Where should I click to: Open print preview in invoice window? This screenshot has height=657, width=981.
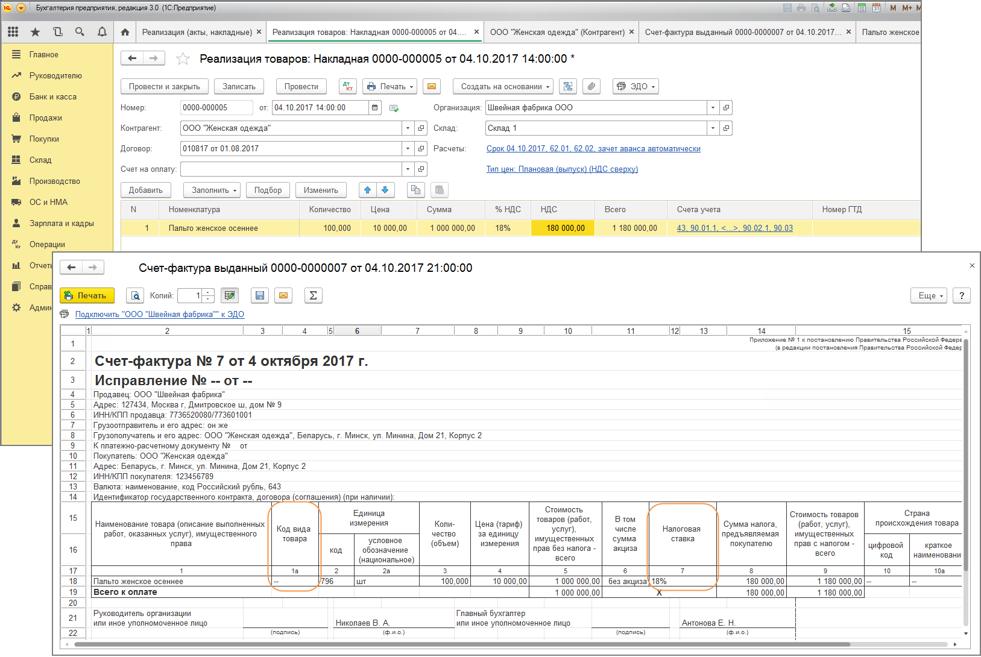[x=135, y=295]
